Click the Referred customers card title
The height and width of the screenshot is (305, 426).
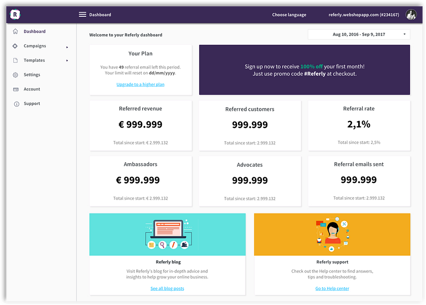pos(250,109)
